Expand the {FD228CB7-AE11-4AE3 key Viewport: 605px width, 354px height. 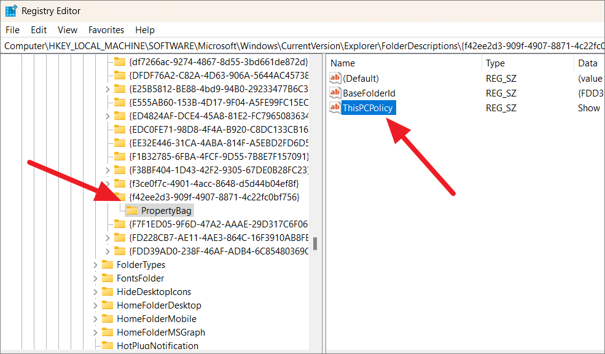point(107,238)
